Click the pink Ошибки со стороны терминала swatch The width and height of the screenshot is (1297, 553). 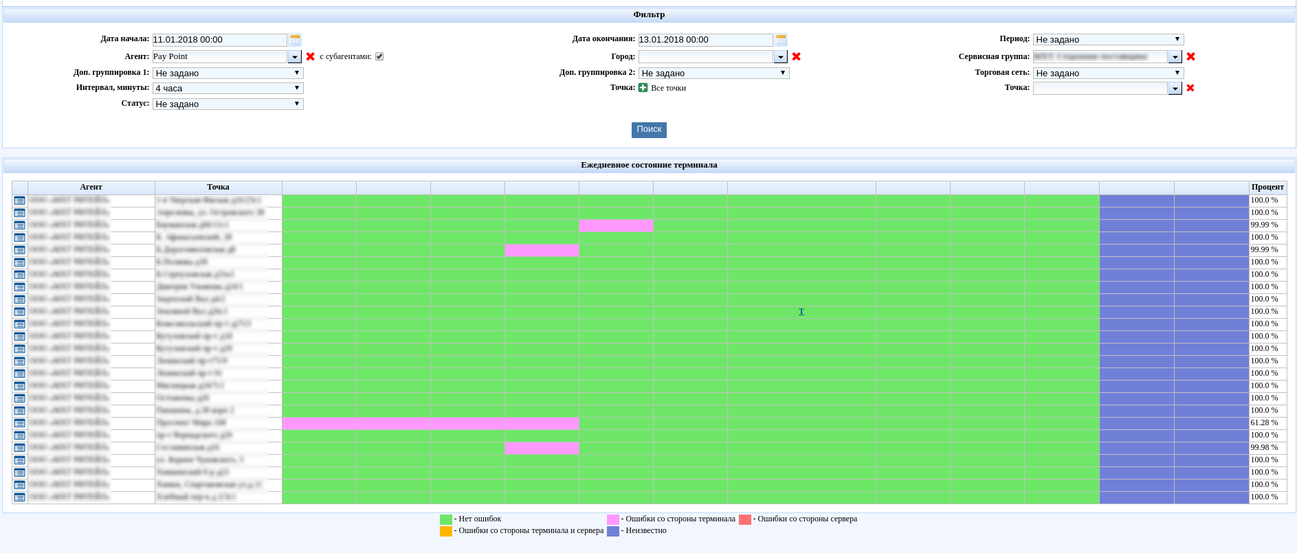click(613, 519)
